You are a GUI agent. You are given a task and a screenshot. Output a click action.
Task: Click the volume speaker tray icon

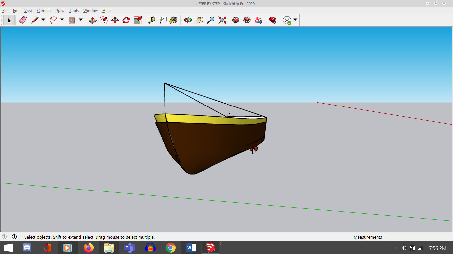click(x=404, y=248)
